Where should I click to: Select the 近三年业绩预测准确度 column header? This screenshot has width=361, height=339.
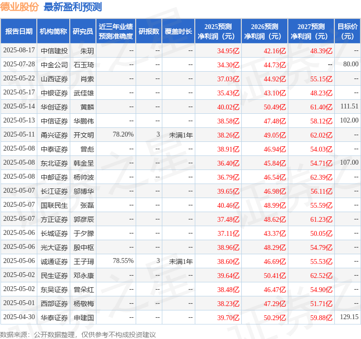pos(116,31)
